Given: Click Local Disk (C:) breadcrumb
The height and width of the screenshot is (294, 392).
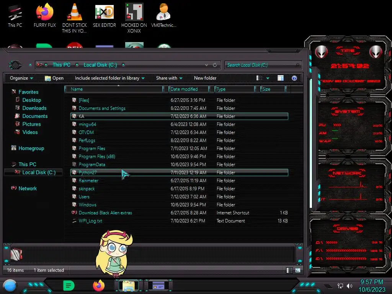Looking at the screenshot, I should point(100,65).
